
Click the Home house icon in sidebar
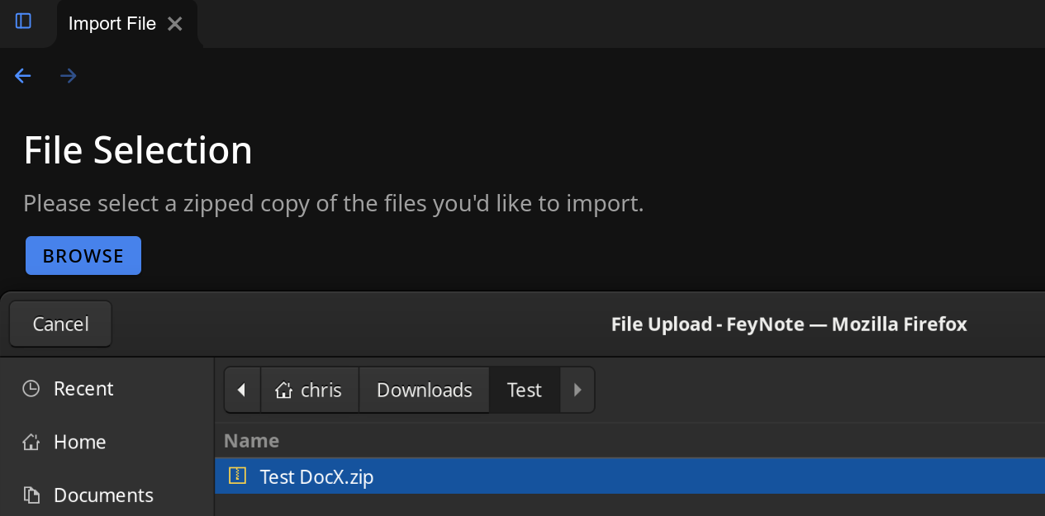(x=31, y=442)
